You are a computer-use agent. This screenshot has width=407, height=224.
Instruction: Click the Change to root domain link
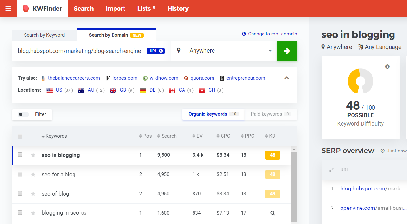click(273, 34)
